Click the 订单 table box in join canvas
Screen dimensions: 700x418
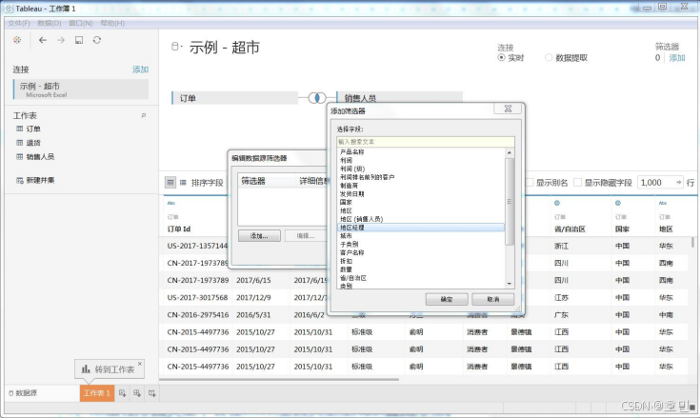(235, 98)
